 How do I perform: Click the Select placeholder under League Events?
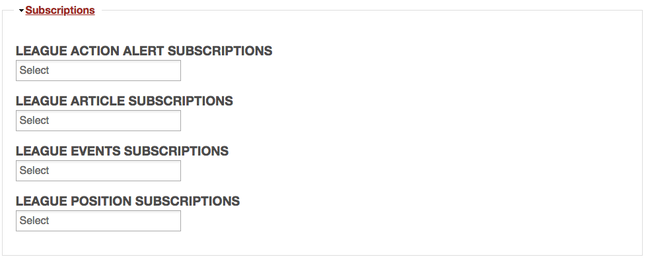click(x=34, y=171)
